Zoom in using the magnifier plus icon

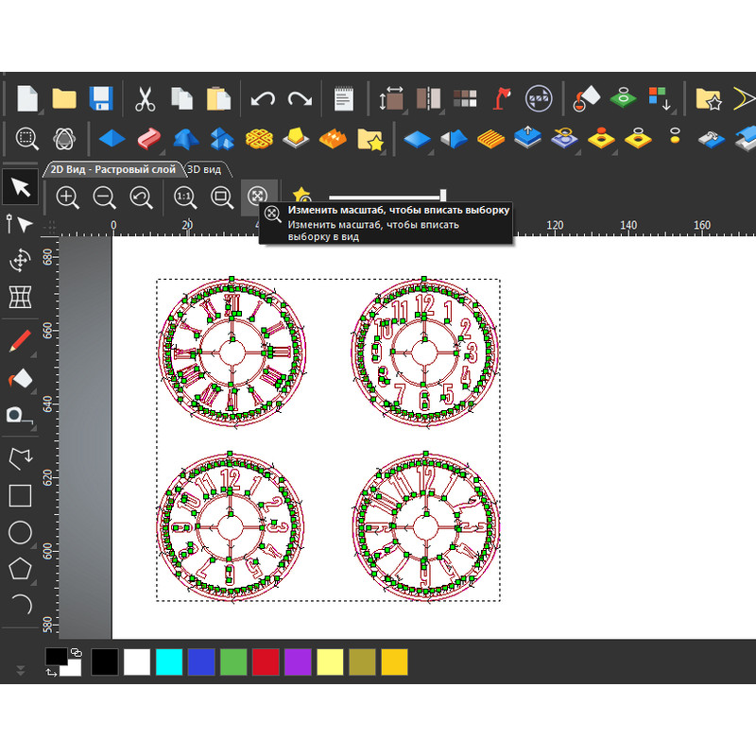coord(67,198)
